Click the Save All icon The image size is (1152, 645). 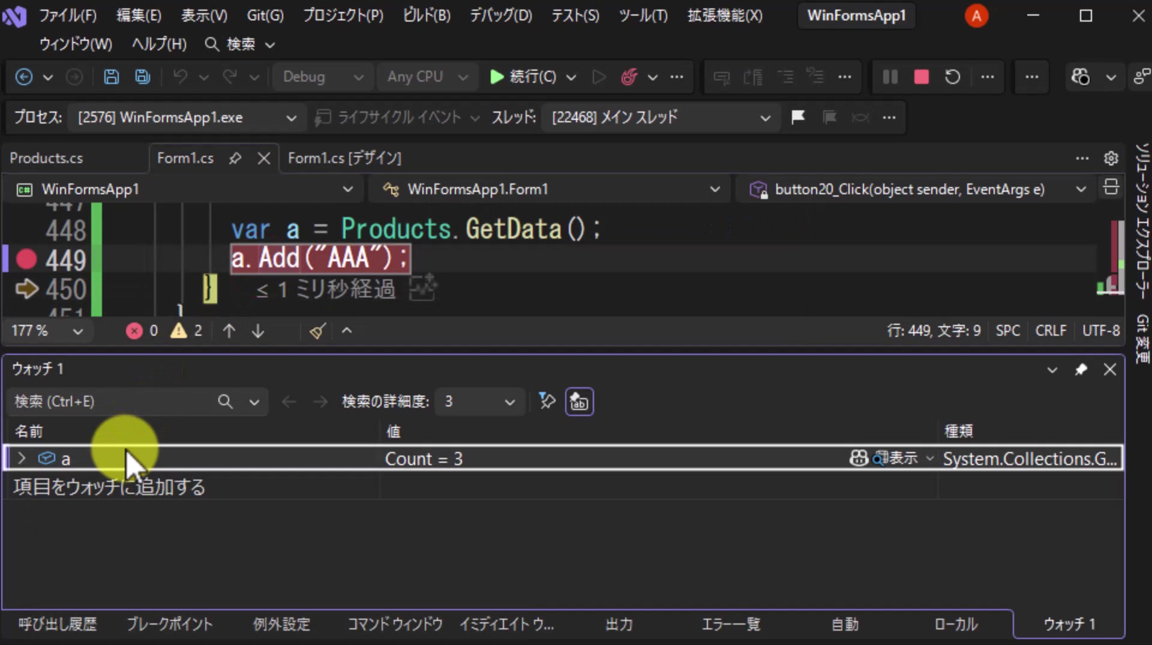click(142, 77)
